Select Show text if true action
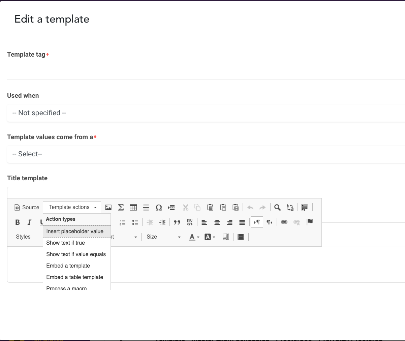Image resolution: width=405 pixels, height=341 pixels. 77,243
